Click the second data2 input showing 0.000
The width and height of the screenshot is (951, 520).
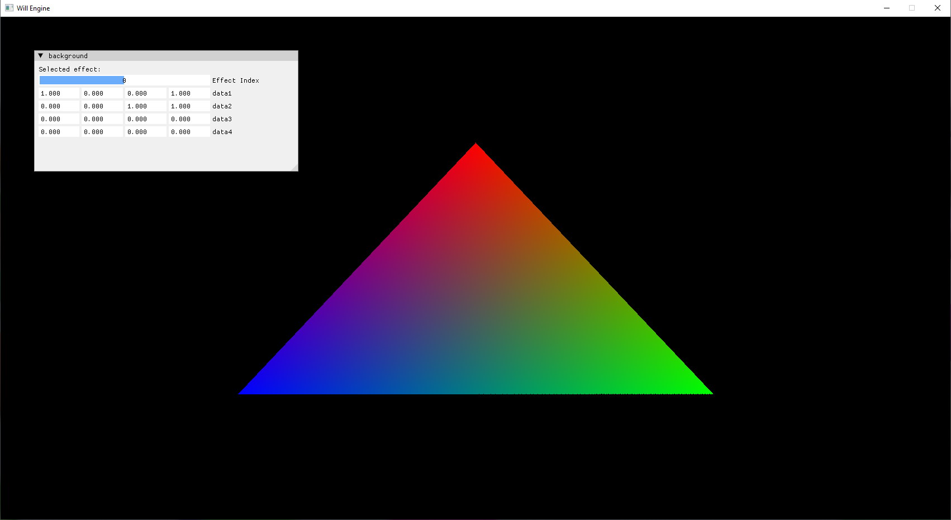coord(102,106)
